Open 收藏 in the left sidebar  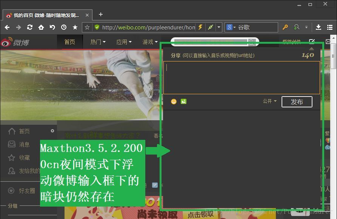pyautogui.click(x=24, y=158)
